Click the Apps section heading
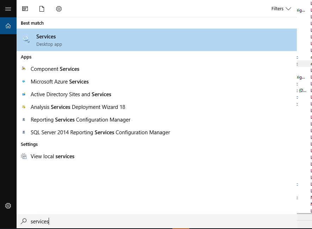 coord(26,57)
